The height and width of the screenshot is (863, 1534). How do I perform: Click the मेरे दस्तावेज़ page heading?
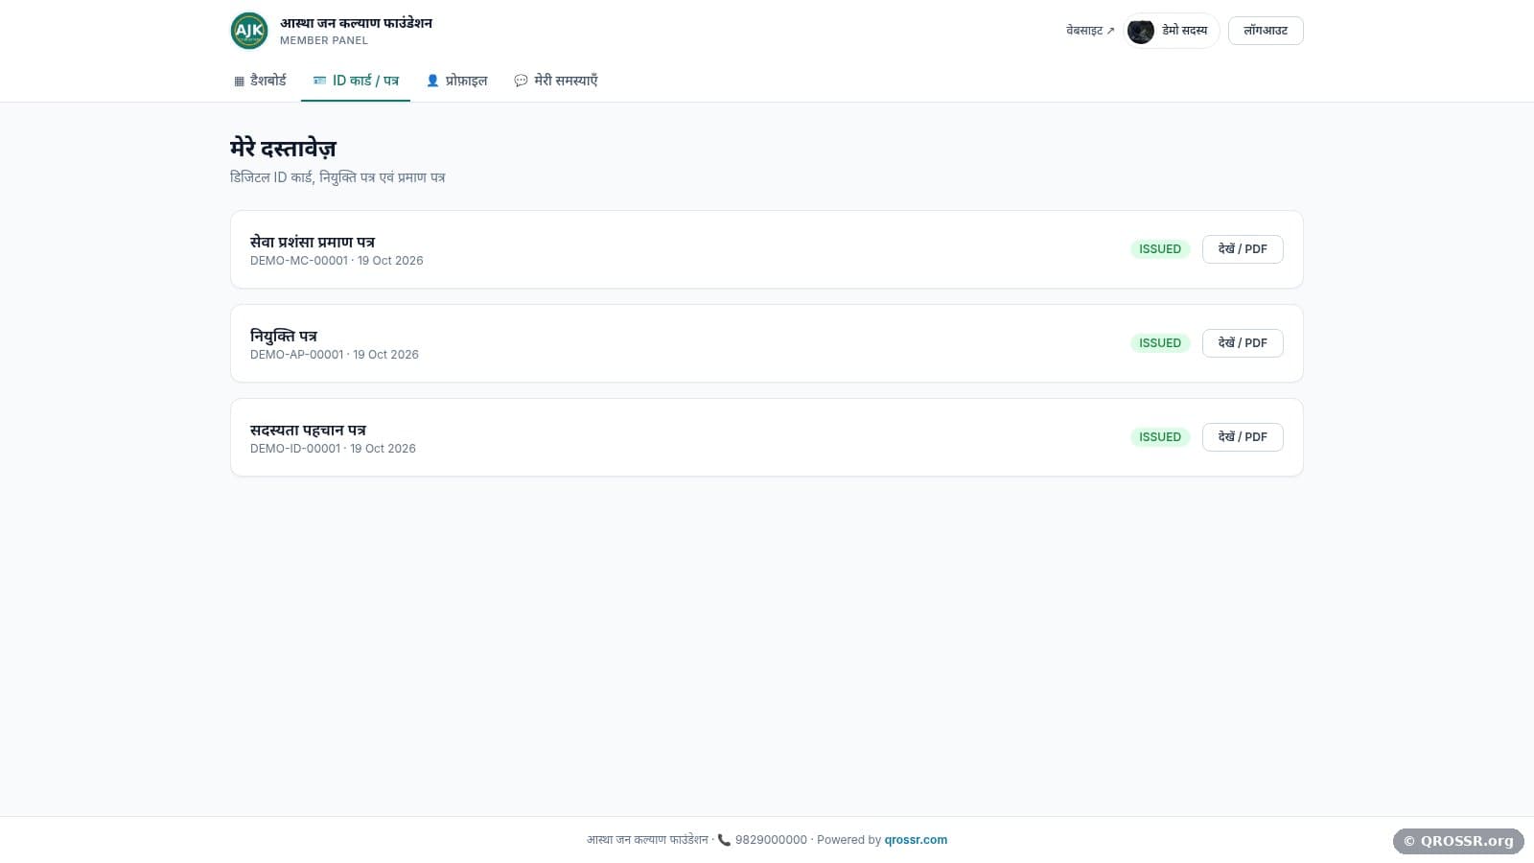283,149
